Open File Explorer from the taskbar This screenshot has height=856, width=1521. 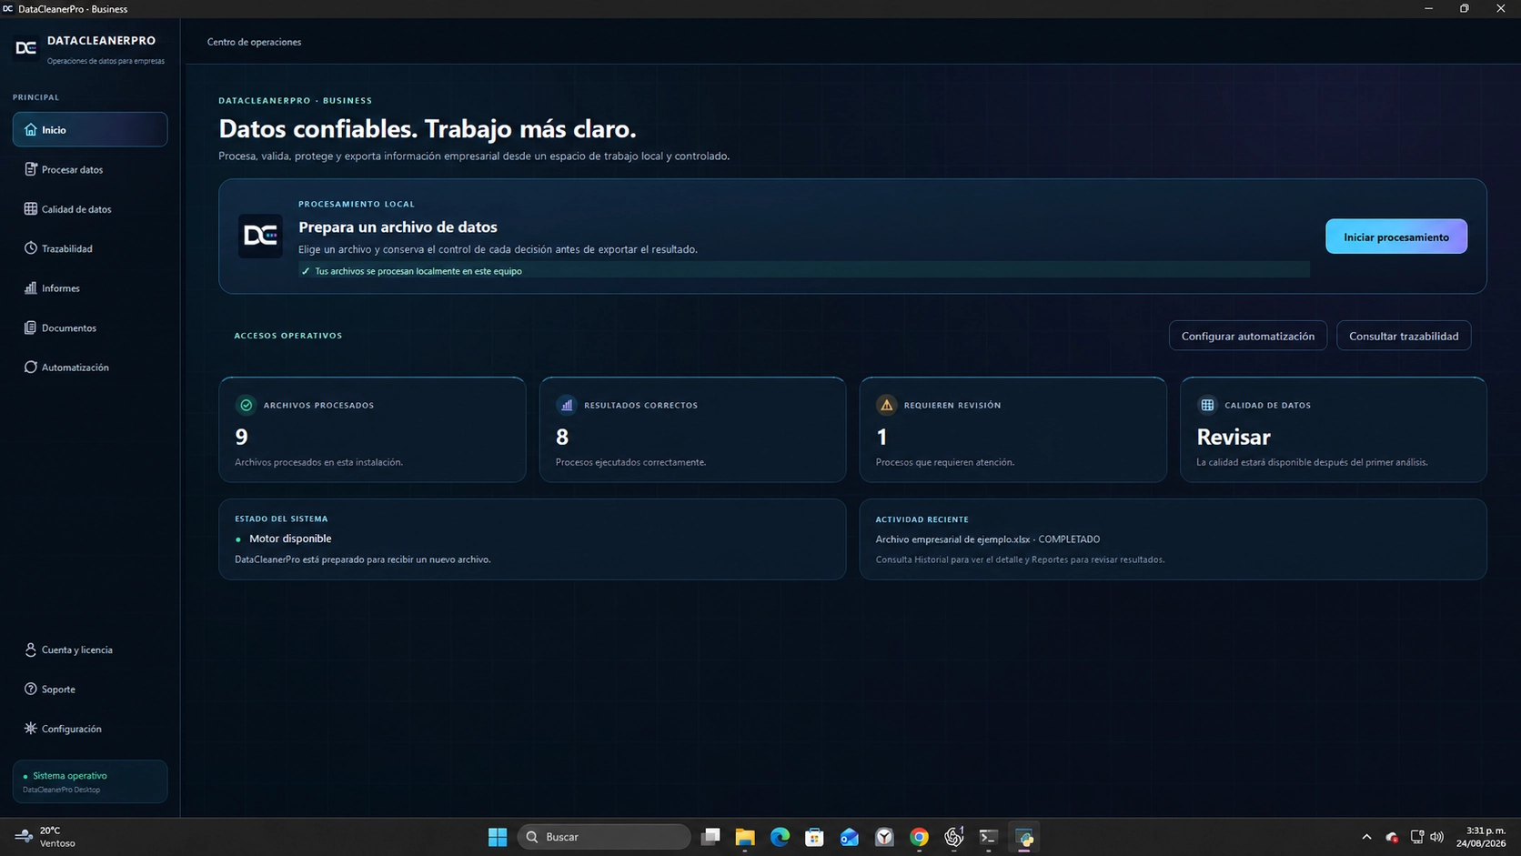point(745,837)
